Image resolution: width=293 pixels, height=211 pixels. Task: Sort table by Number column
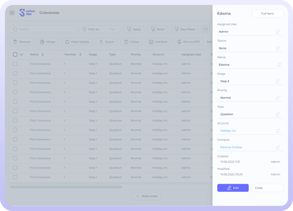80,55
